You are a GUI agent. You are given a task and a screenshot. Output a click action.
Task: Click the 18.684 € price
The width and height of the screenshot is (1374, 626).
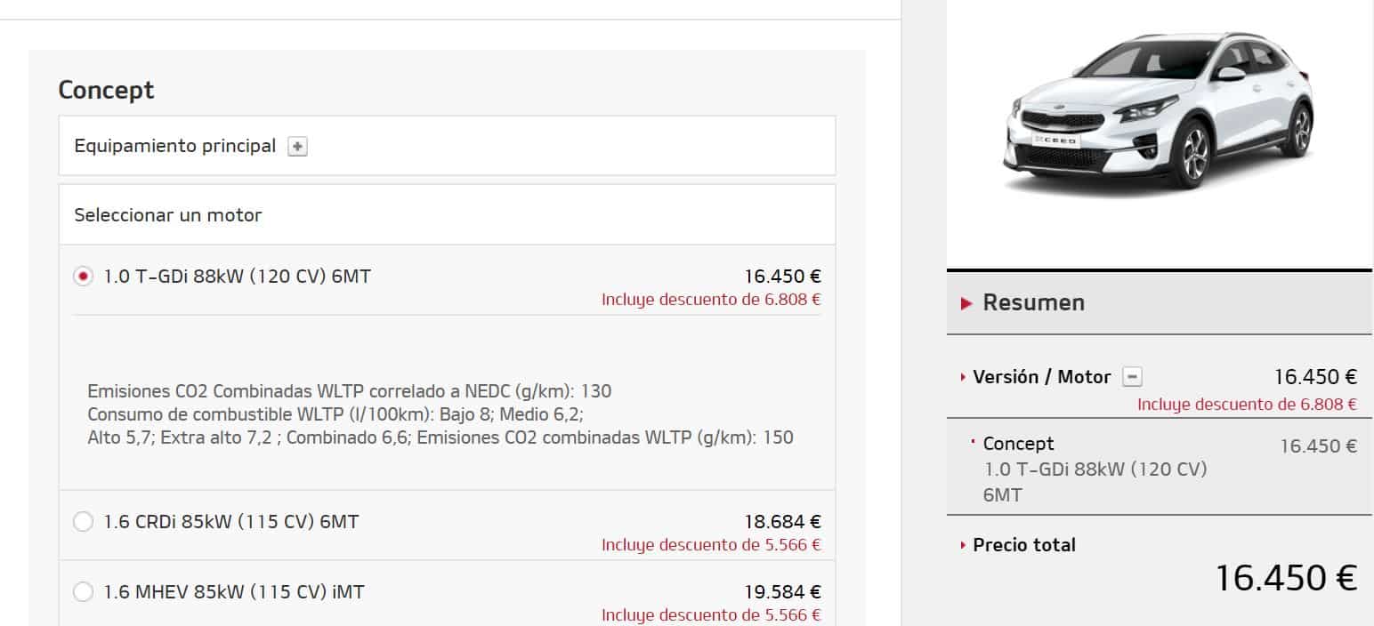tap(782, 522)
